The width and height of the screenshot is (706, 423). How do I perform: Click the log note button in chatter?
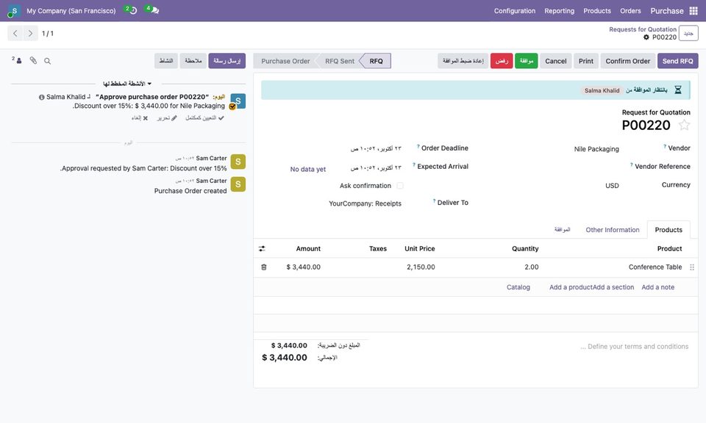tap(193, 61)
